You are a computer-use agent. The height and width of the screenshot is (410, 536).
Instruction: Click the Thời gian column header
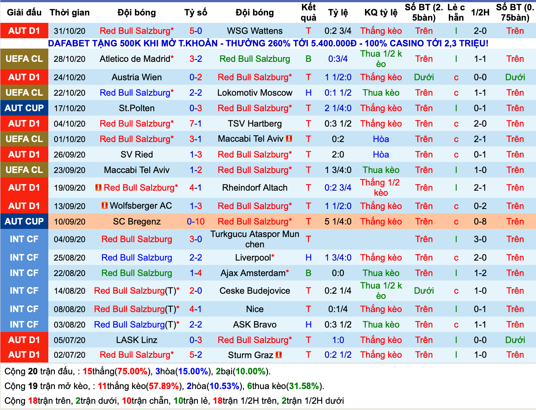[70, 13]
